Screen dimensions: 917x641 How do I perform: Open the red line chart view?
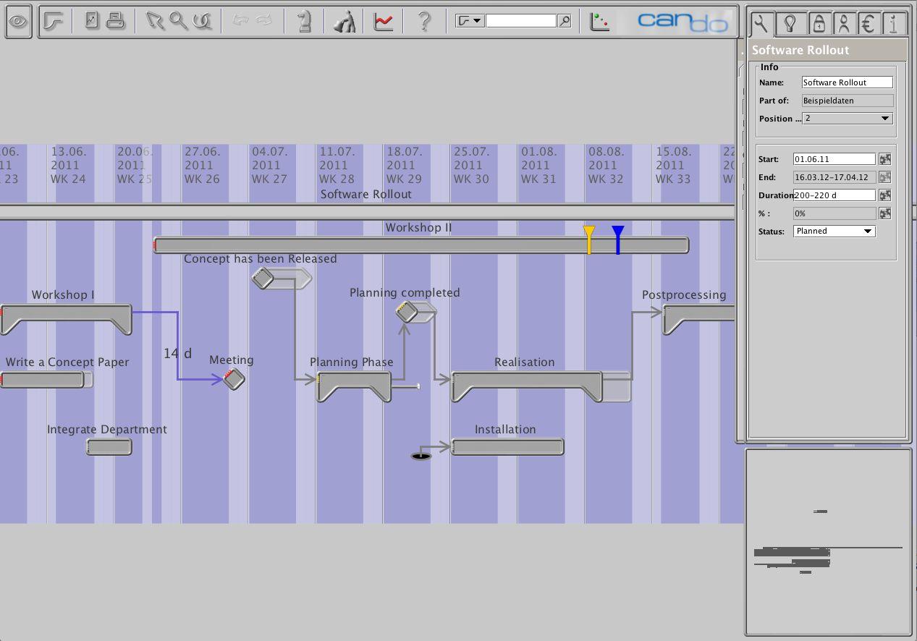[384, 21]
